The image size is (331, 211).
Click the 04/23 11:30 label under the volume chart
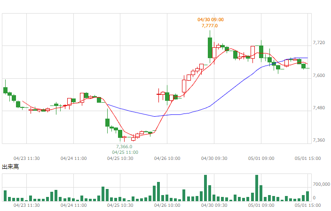(x=27, y=205)
